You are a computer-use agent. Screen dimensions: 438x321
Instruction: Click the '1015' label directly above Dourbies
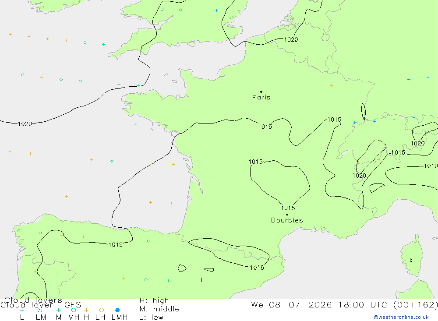(x=288, y=208)
